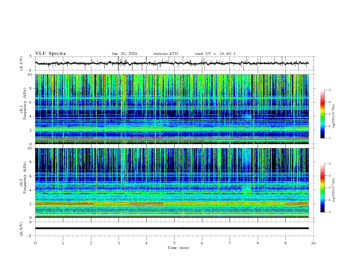Screen dimensions: 353x273
Task: Click the "10" tick label on the time axis
Action: tap(313, 243)
